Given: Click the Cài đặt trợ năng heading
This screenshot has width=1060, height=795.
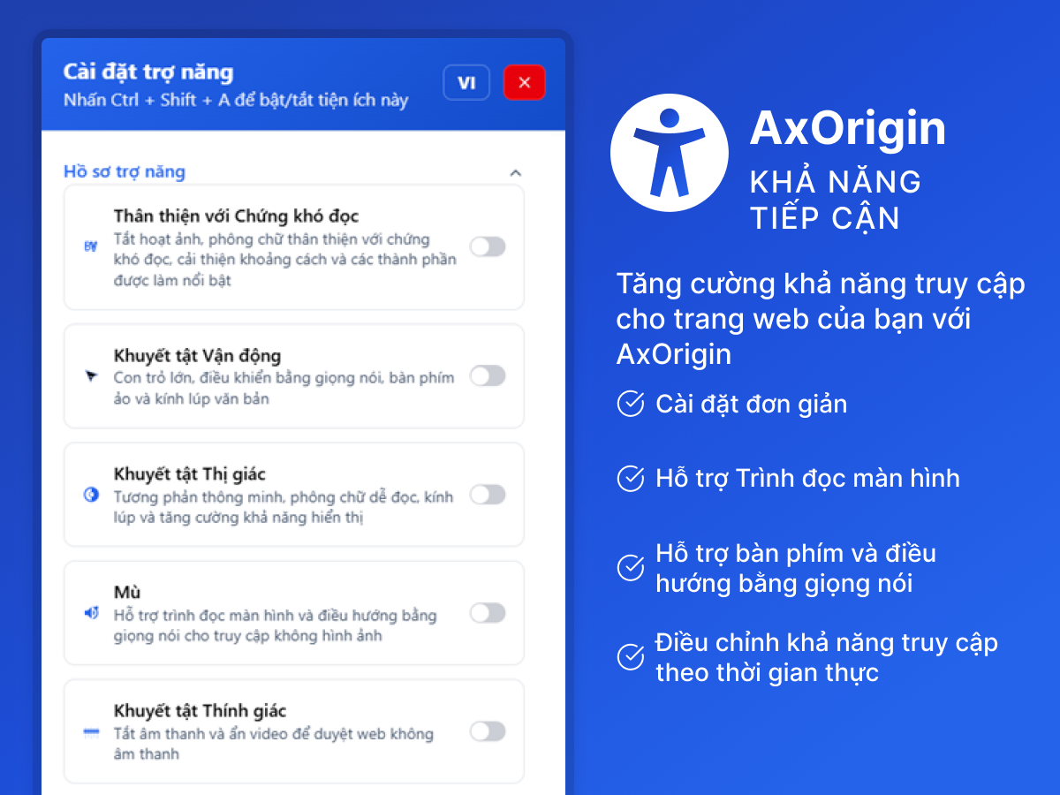Looking at the screenshot, I should click(x=148, y=72).
